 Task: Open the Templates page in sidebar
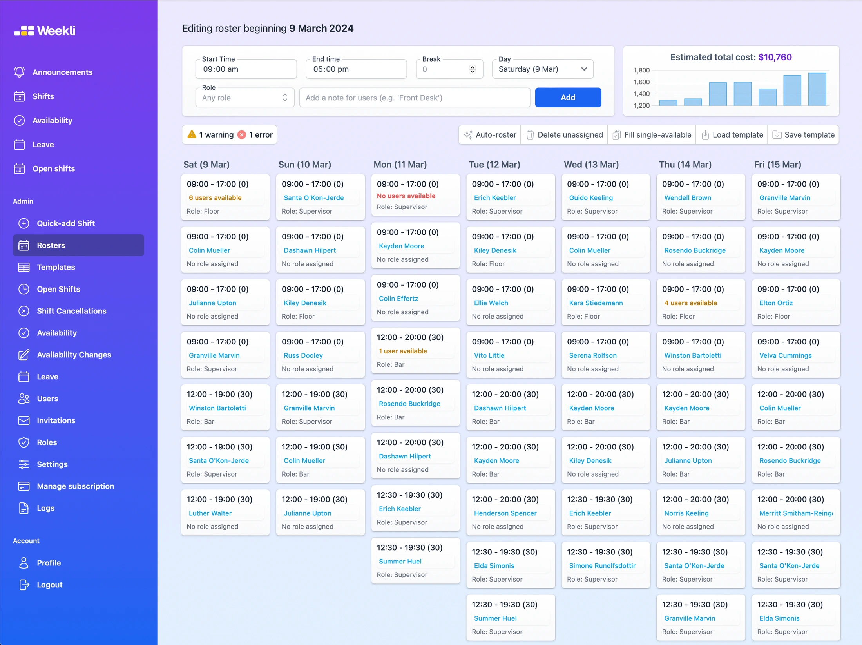click(78, 267)
